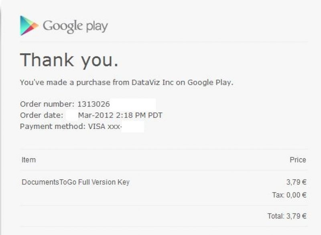
Task: Click the VISA xxx- text
Action: click(105, 127)
